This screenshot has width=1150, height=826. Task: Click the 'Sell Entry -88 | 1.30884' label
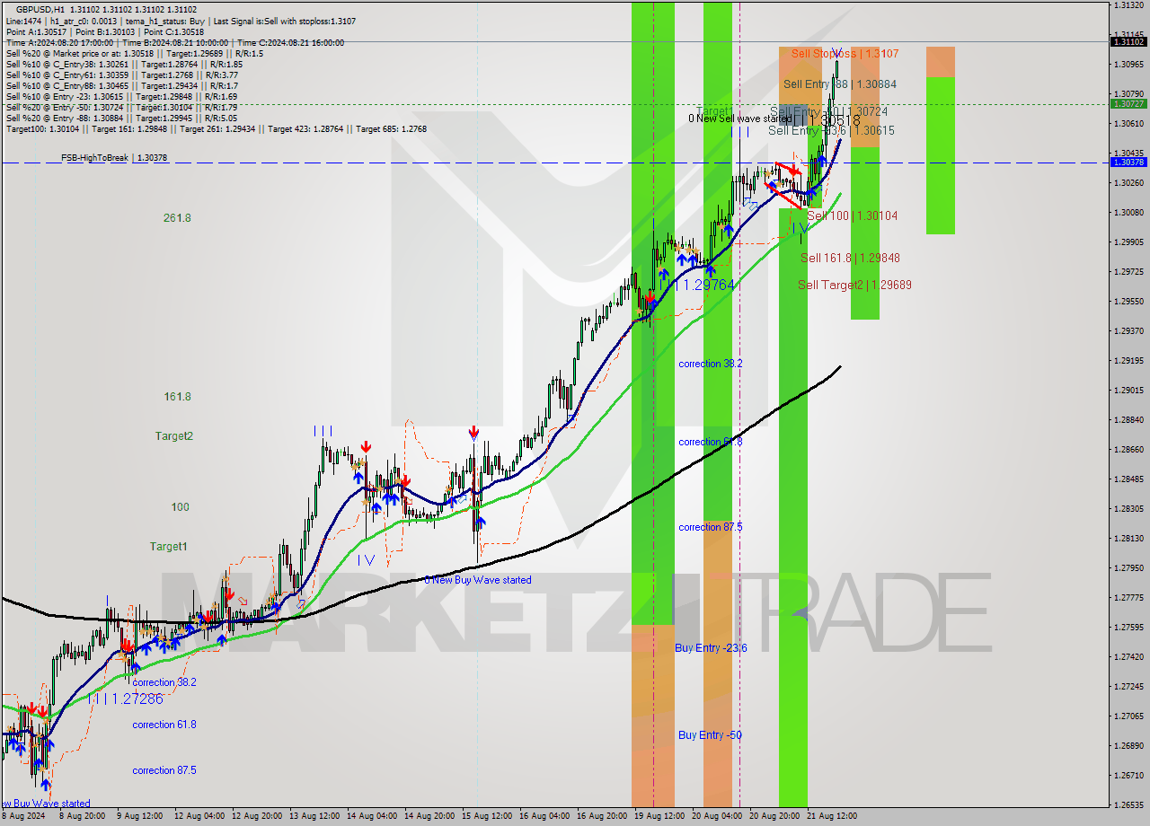click(x=840, y=83)
